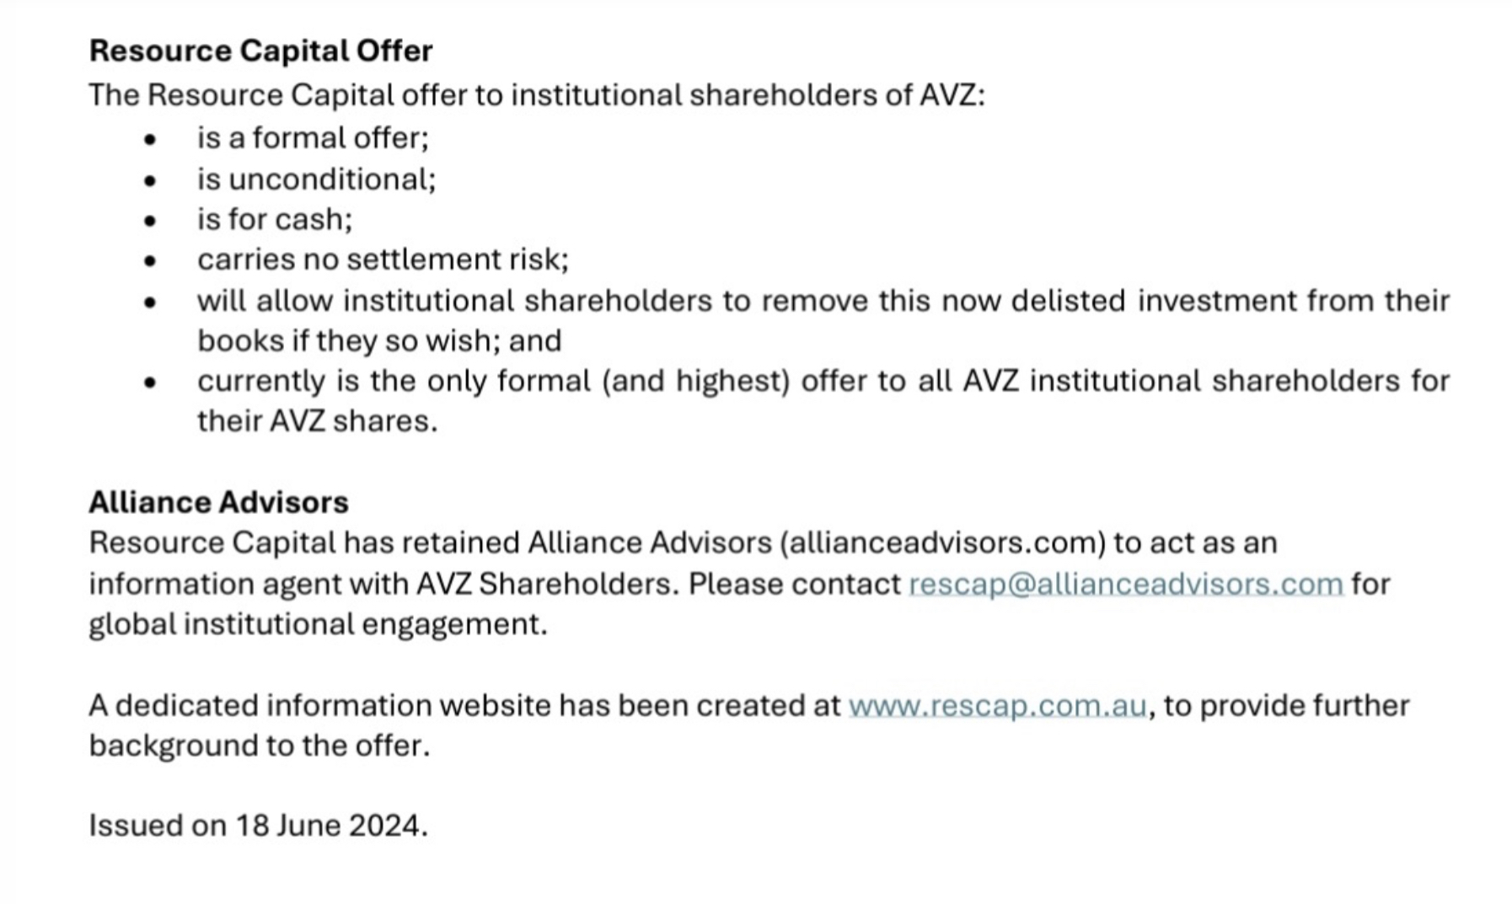The height and width of the screenshot is (904, 1512).
Task: Click the 'Alliance Advisors' bold heading
Action: pos(218,502)
